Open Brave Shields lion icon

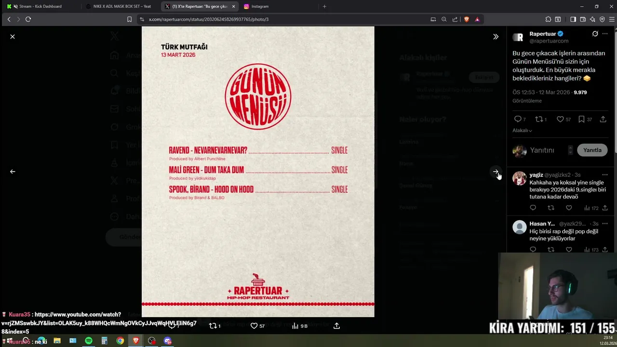(466, 19)
